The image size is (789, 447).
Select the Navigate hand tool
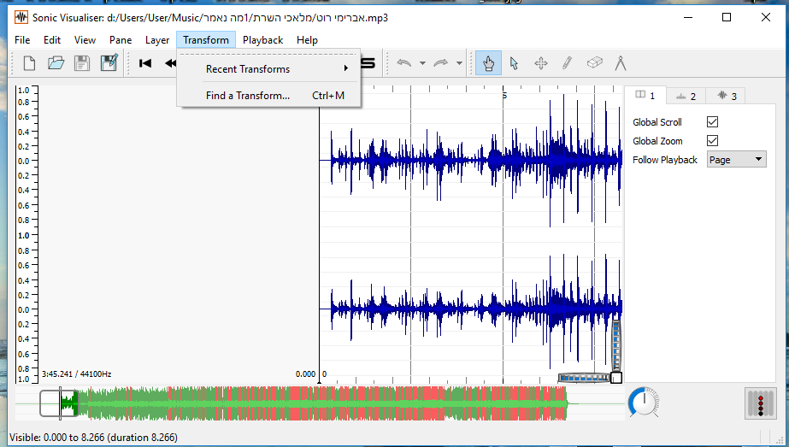click(488, 63)
